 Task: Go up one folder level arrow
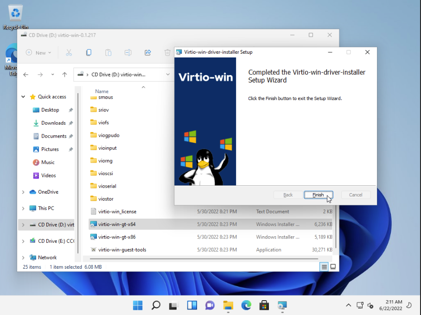point(64,75)
